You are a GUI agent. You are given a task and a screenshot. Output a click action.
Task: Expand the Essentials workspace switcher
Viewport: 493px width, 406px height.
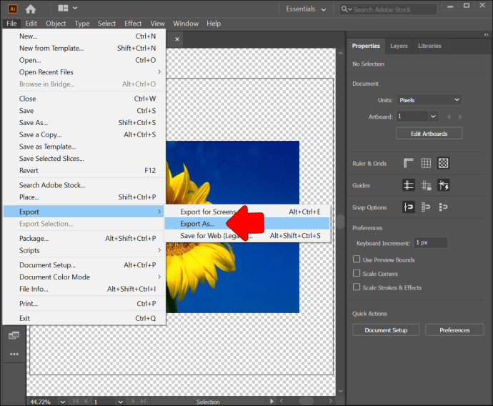tap(306, 9)
